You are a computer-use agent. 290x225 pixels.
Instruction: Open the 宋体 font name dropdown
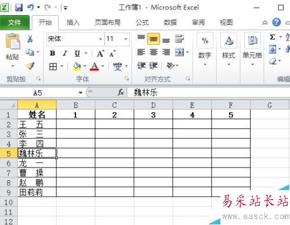coord(100,39)
